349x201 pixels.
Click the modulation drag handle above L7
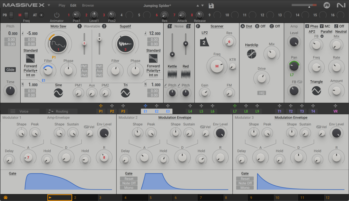click(235, 106)
